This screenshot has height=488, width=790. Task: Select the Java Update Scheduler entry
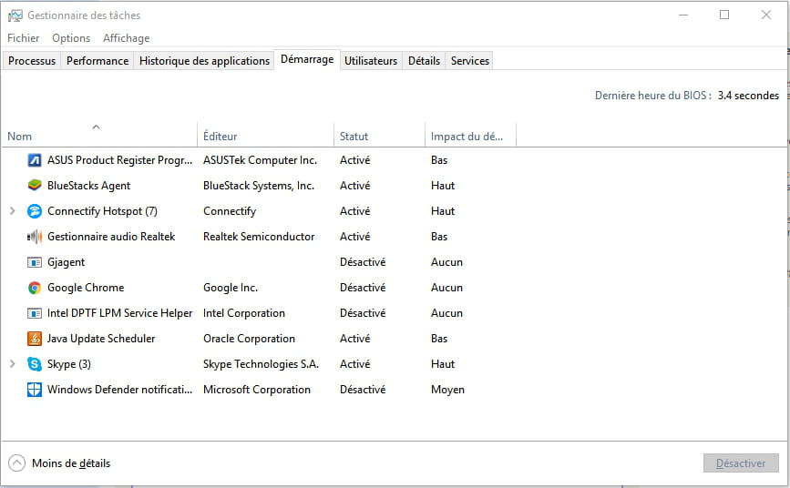101,339
